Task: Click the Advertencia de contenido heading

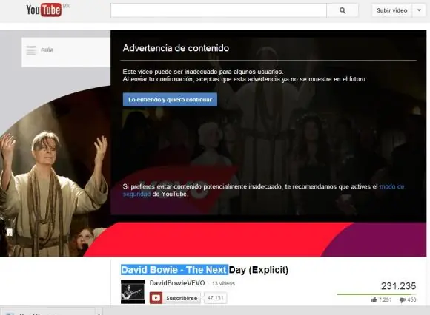Action: 176,48
